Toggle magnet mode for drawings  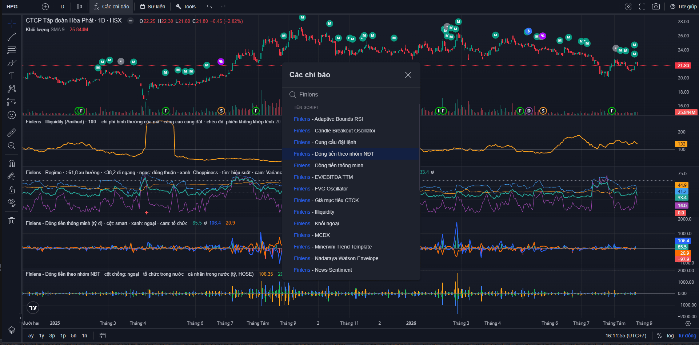tap(12, 164)
